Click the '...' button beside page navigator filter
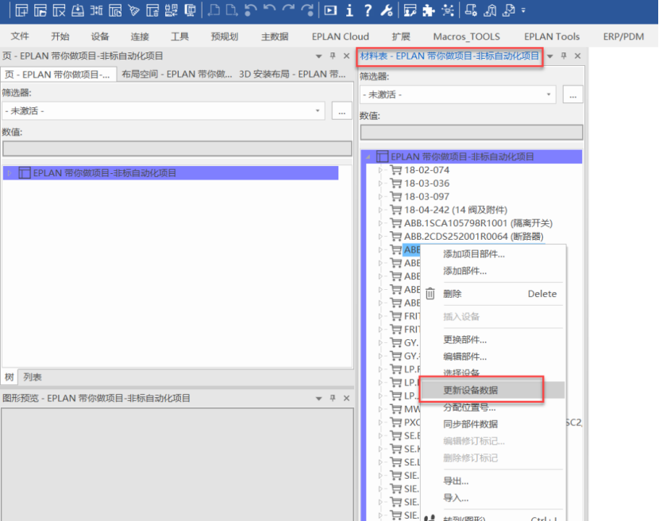 (341, 111)
